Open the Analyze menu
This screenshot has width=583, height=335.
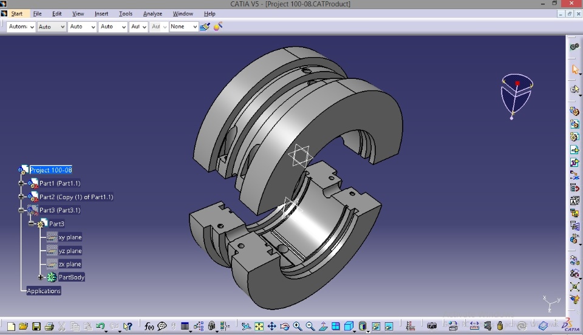pyautogui.click(x=152, y=14)
